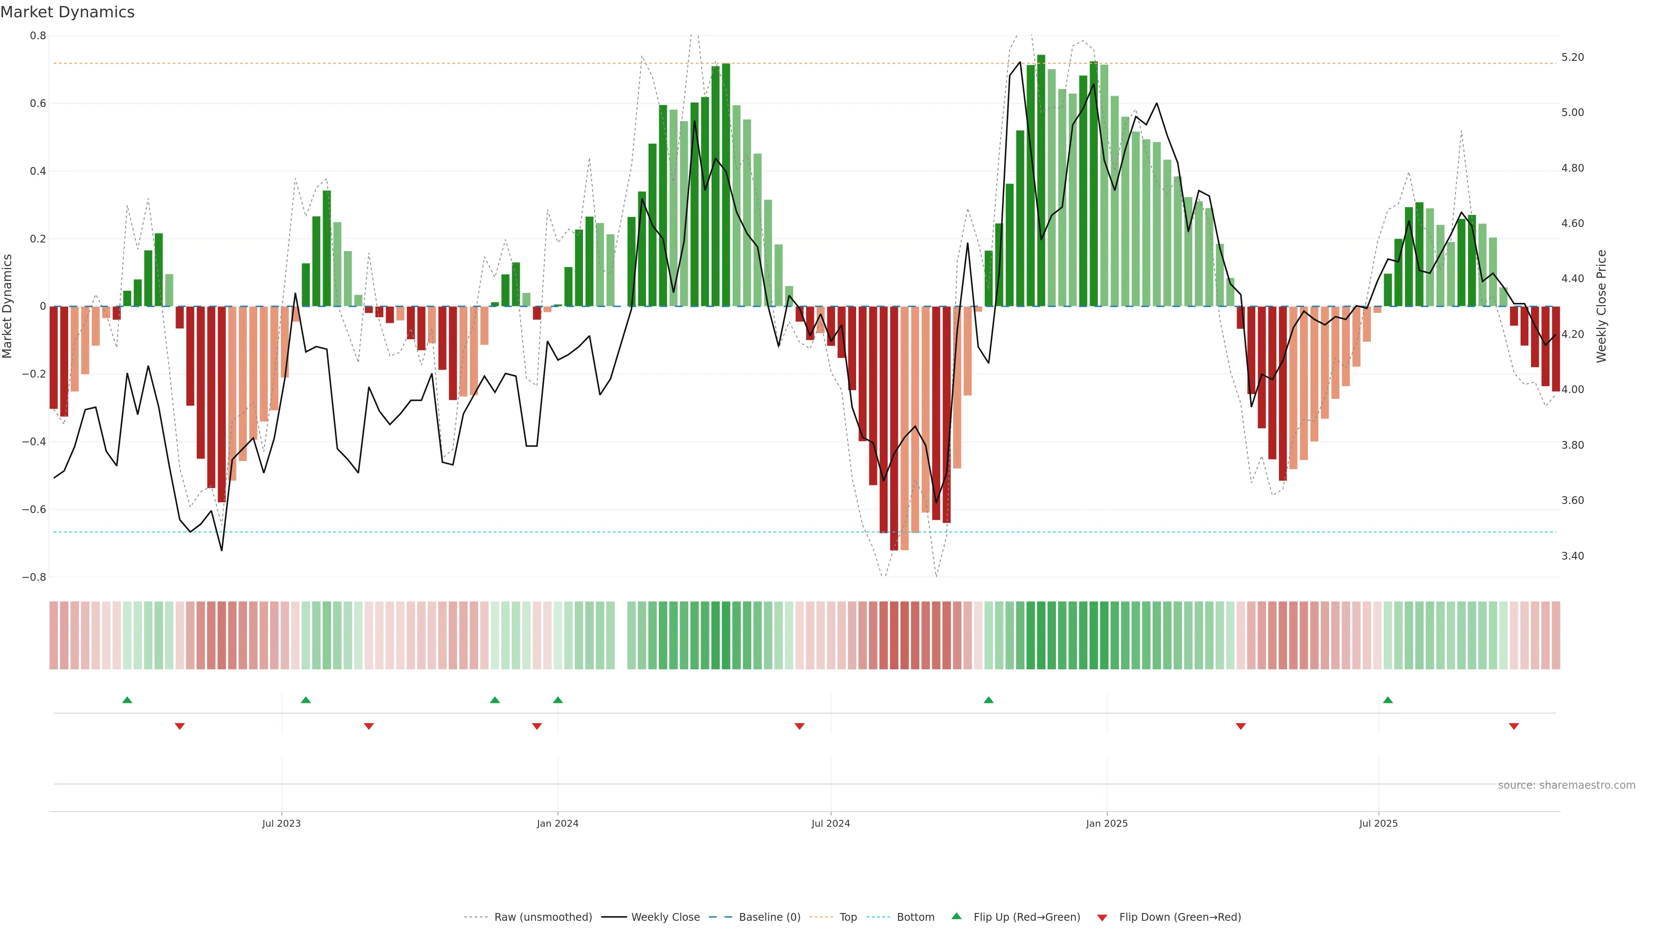The image size is (1657, 932).
Task: Click the Weekly Close Price axis title
Action: coord(1602,306)
